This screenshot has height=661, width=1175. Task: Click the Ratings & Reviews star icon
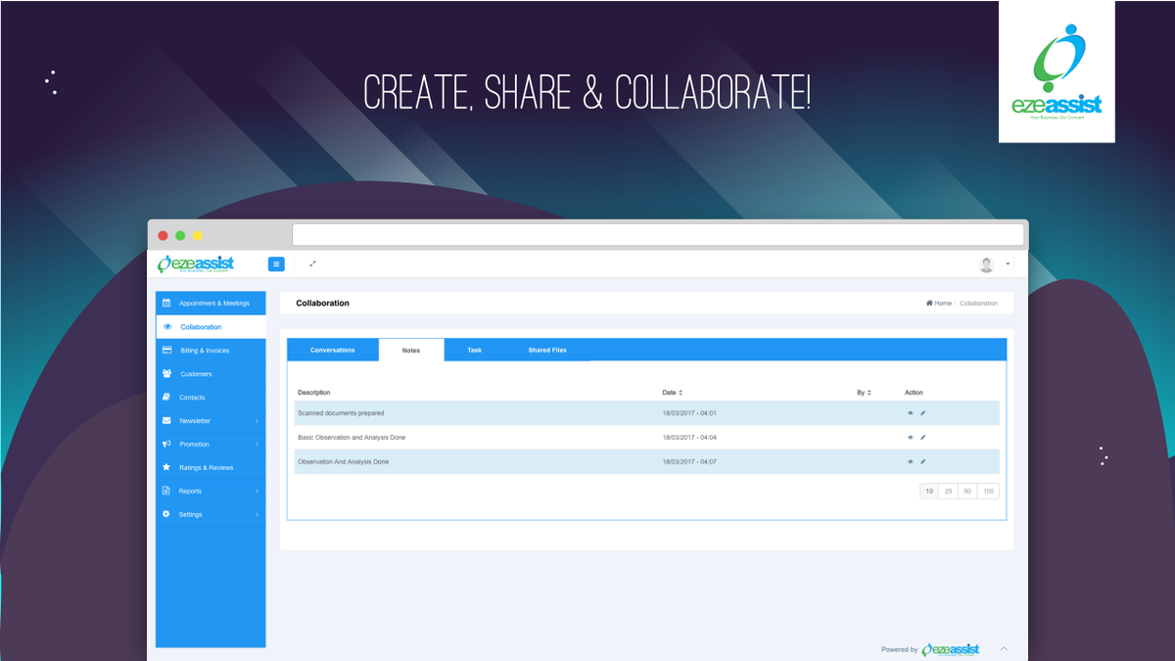pos(166,468)
